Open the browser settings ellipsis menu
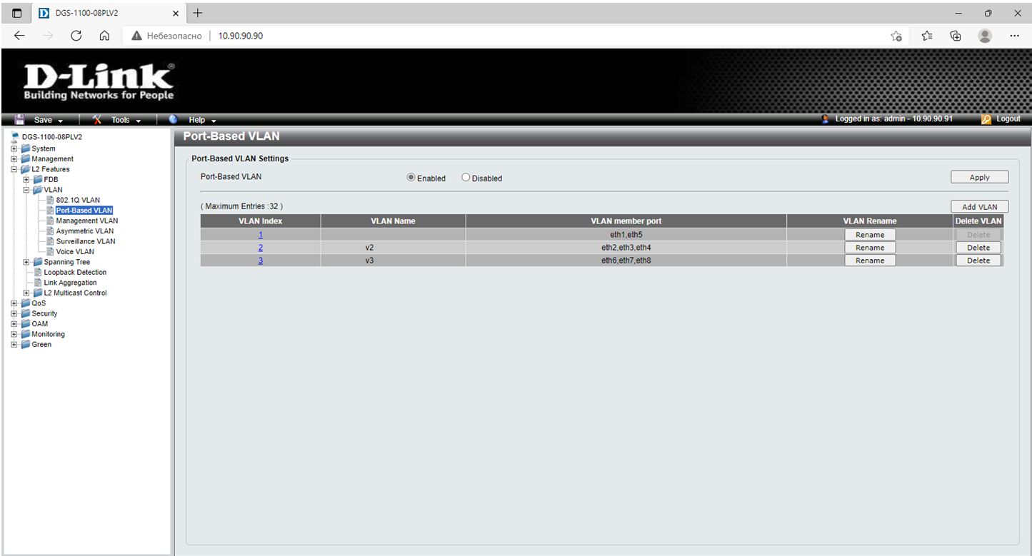Viewport: 1032px width, 556px height. (x=1014, y=36)
